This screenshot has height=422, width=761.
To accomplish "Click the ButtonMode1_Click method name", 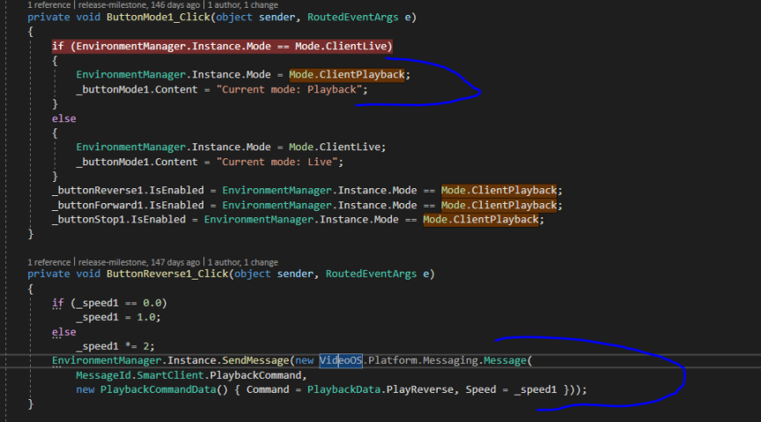I will pos(139,17).
